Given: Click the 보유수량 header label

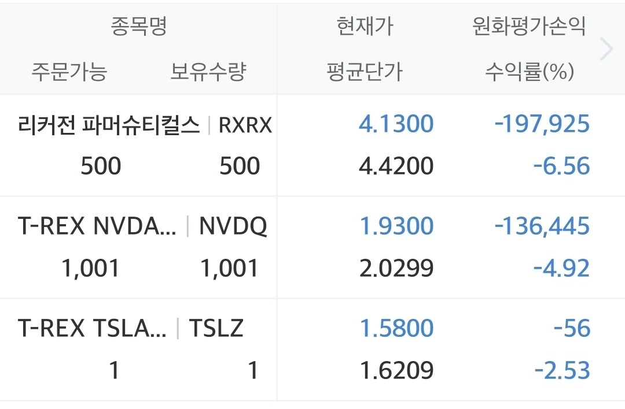Looking at the screenshot, I should [208, 72].
